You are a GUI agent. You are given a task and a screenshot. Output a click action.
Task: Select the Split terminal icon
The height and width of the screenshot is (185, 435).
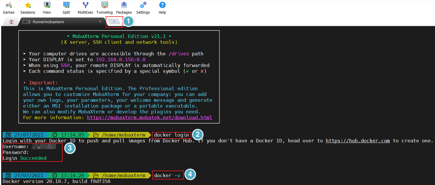(66, 5)
